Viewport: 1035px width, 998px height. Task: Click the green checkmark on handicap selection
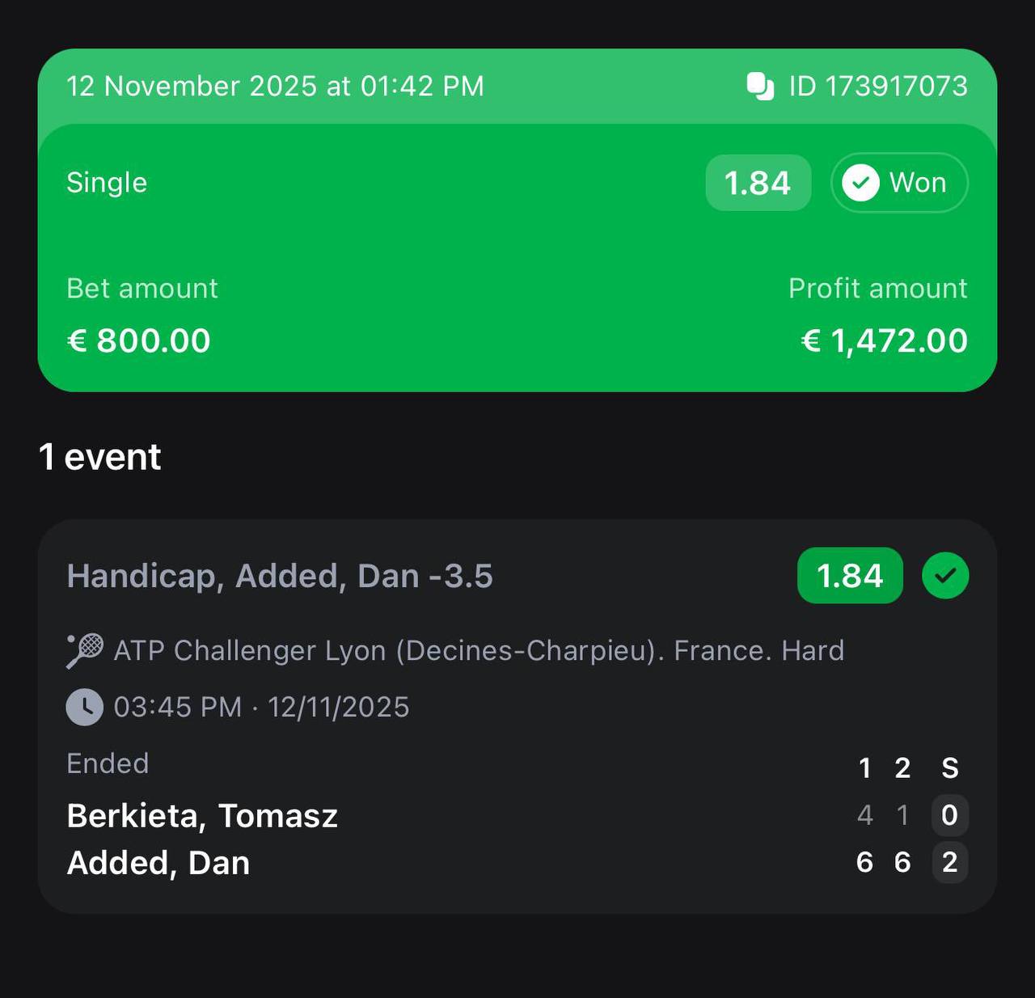(x=945, y=576)
